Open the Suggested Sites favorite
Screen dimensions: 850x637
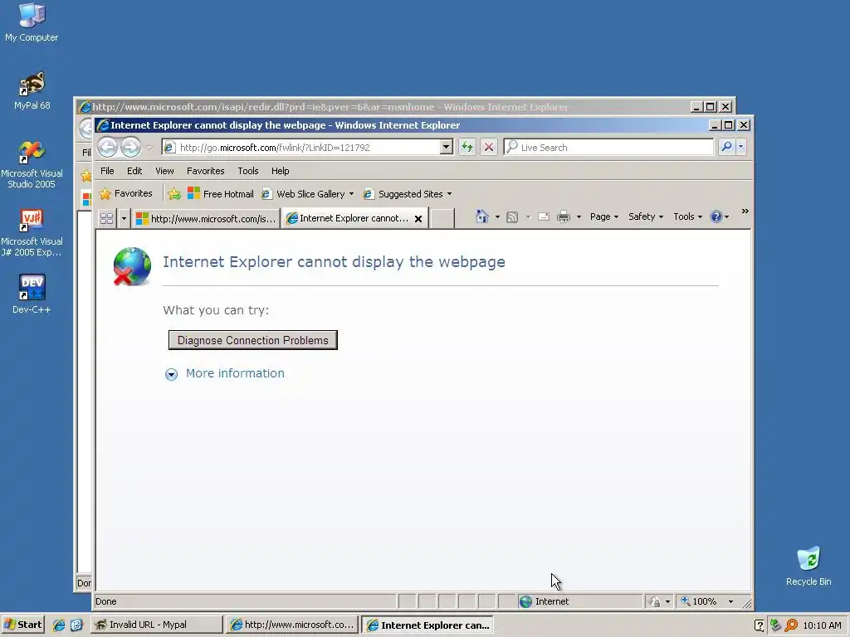coord(403,194)
